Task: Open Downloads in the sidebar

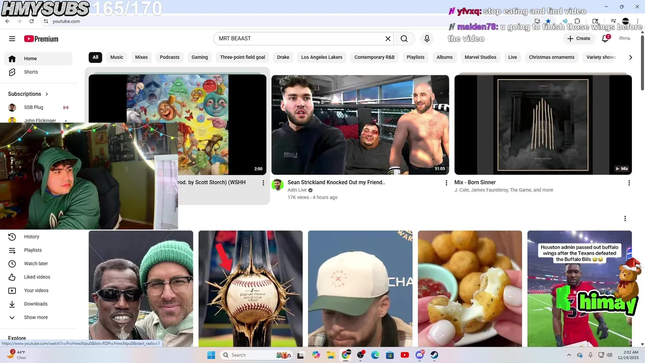Action: tap(38, 304)
